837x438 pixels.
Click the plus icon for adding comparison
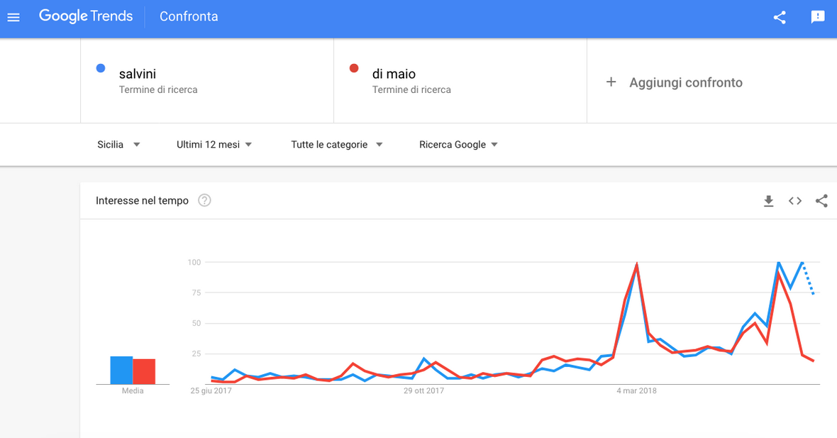[611, 82]
